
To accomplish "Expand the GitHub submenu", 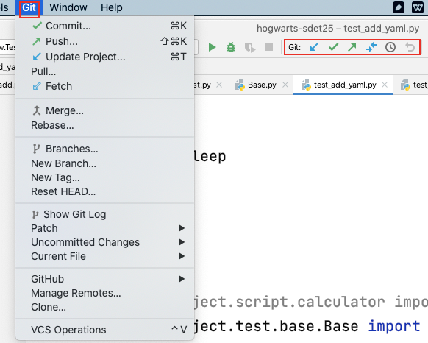I will [105, 279].
